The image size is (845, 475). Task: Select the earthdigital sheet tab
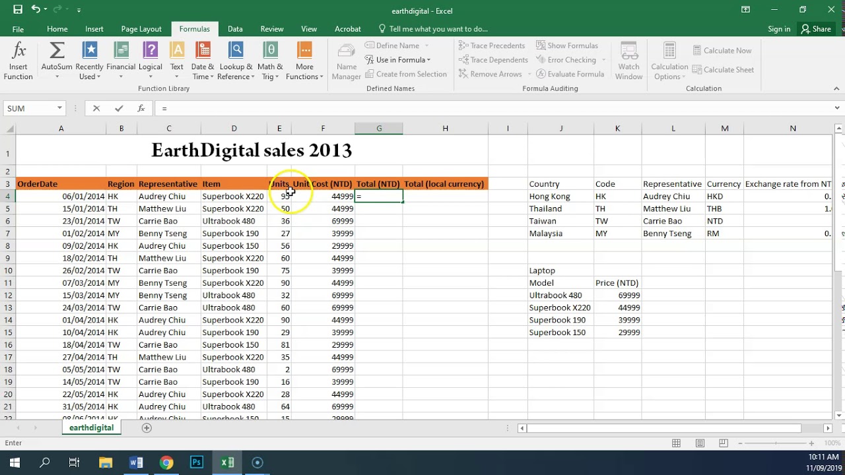tap(91, 428)
